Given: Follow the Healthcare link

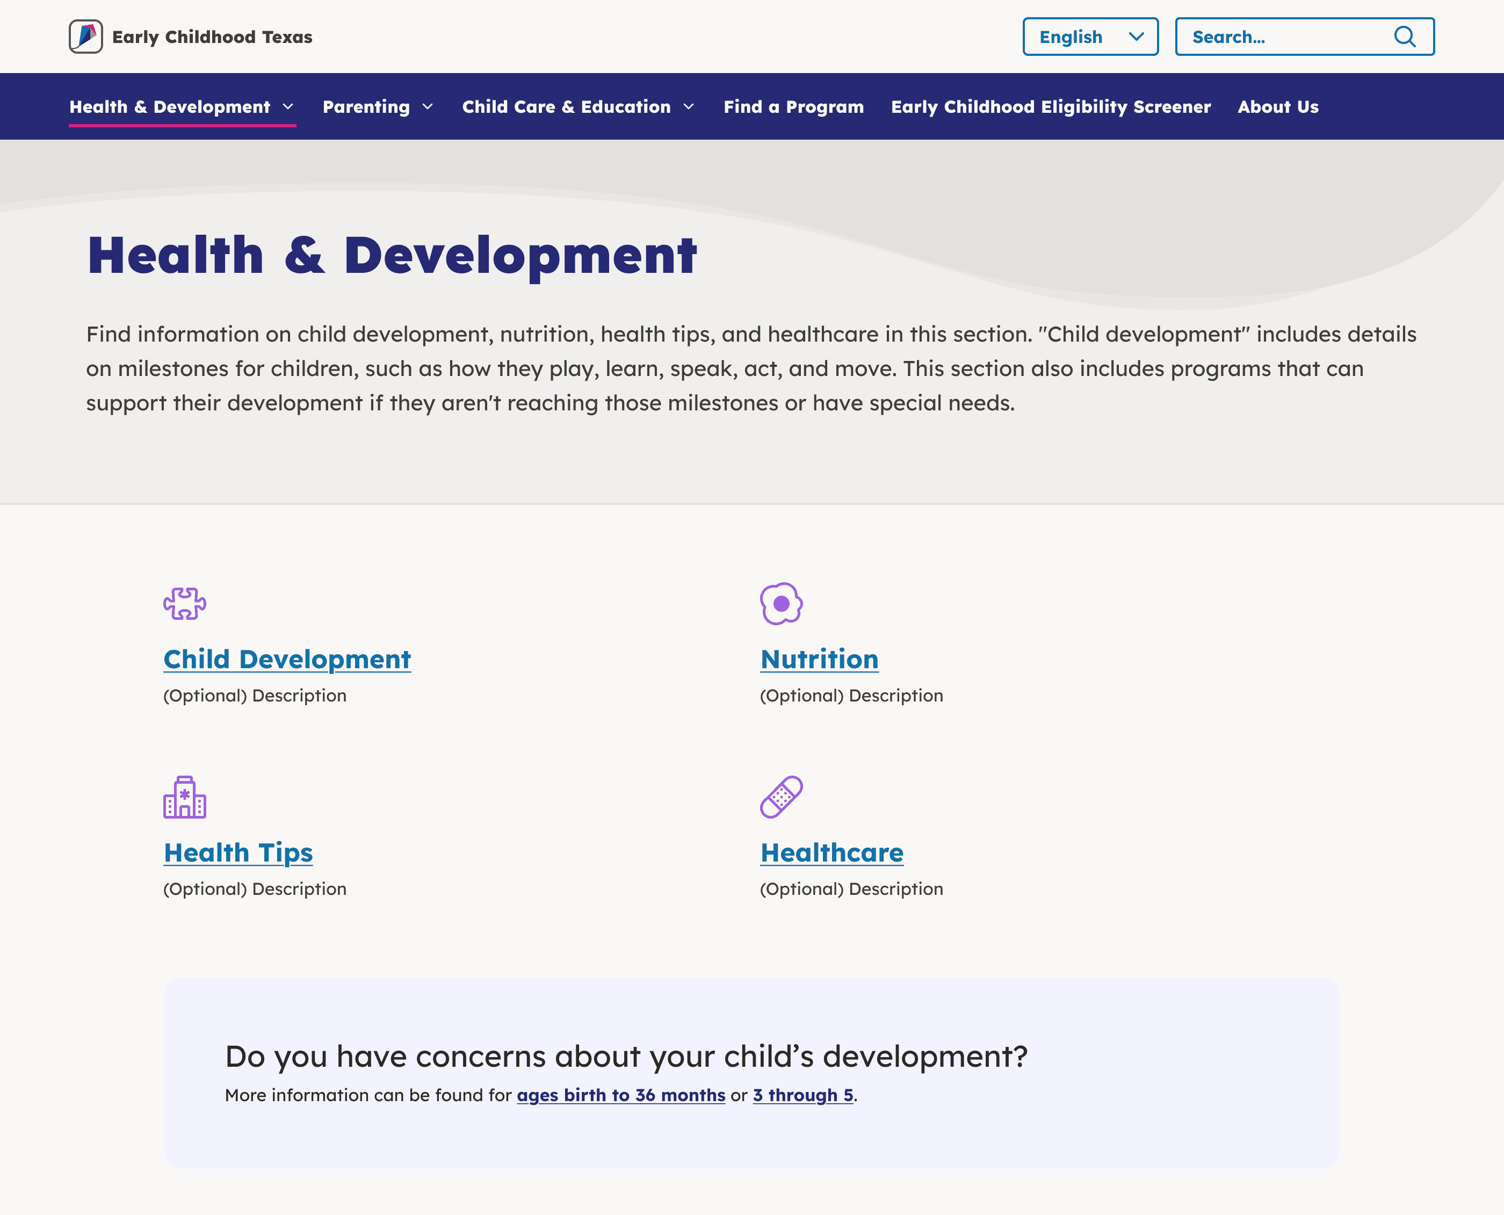Looking at the screenshot, I should click(x=831, y=852).
